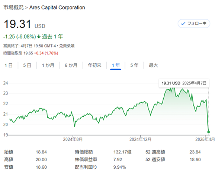Select the 1日 range tab
The width and height of the screenshot is (218, 172).
(9, 65)
